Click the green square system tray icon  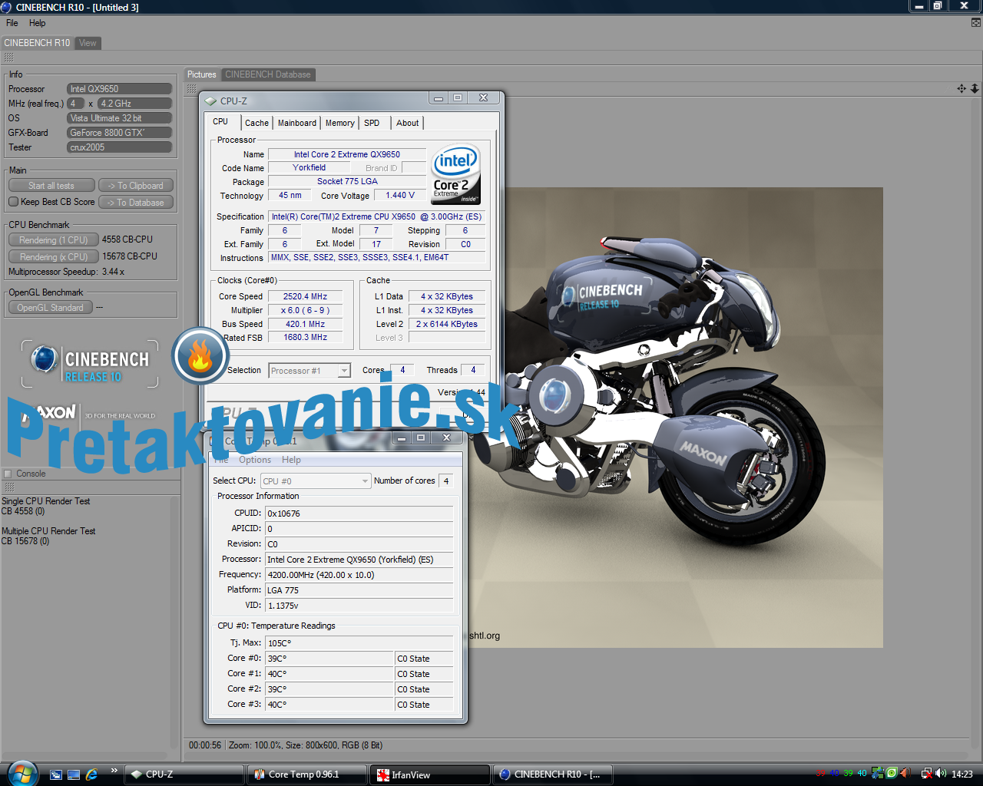(892, 773)
